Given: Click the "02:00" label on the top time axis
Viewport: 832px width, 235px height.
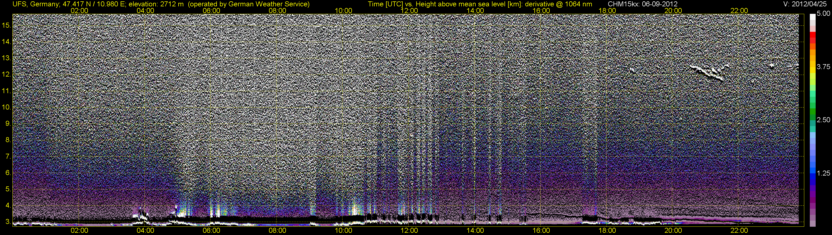Looking at the screenshot, I should [79, 11].
